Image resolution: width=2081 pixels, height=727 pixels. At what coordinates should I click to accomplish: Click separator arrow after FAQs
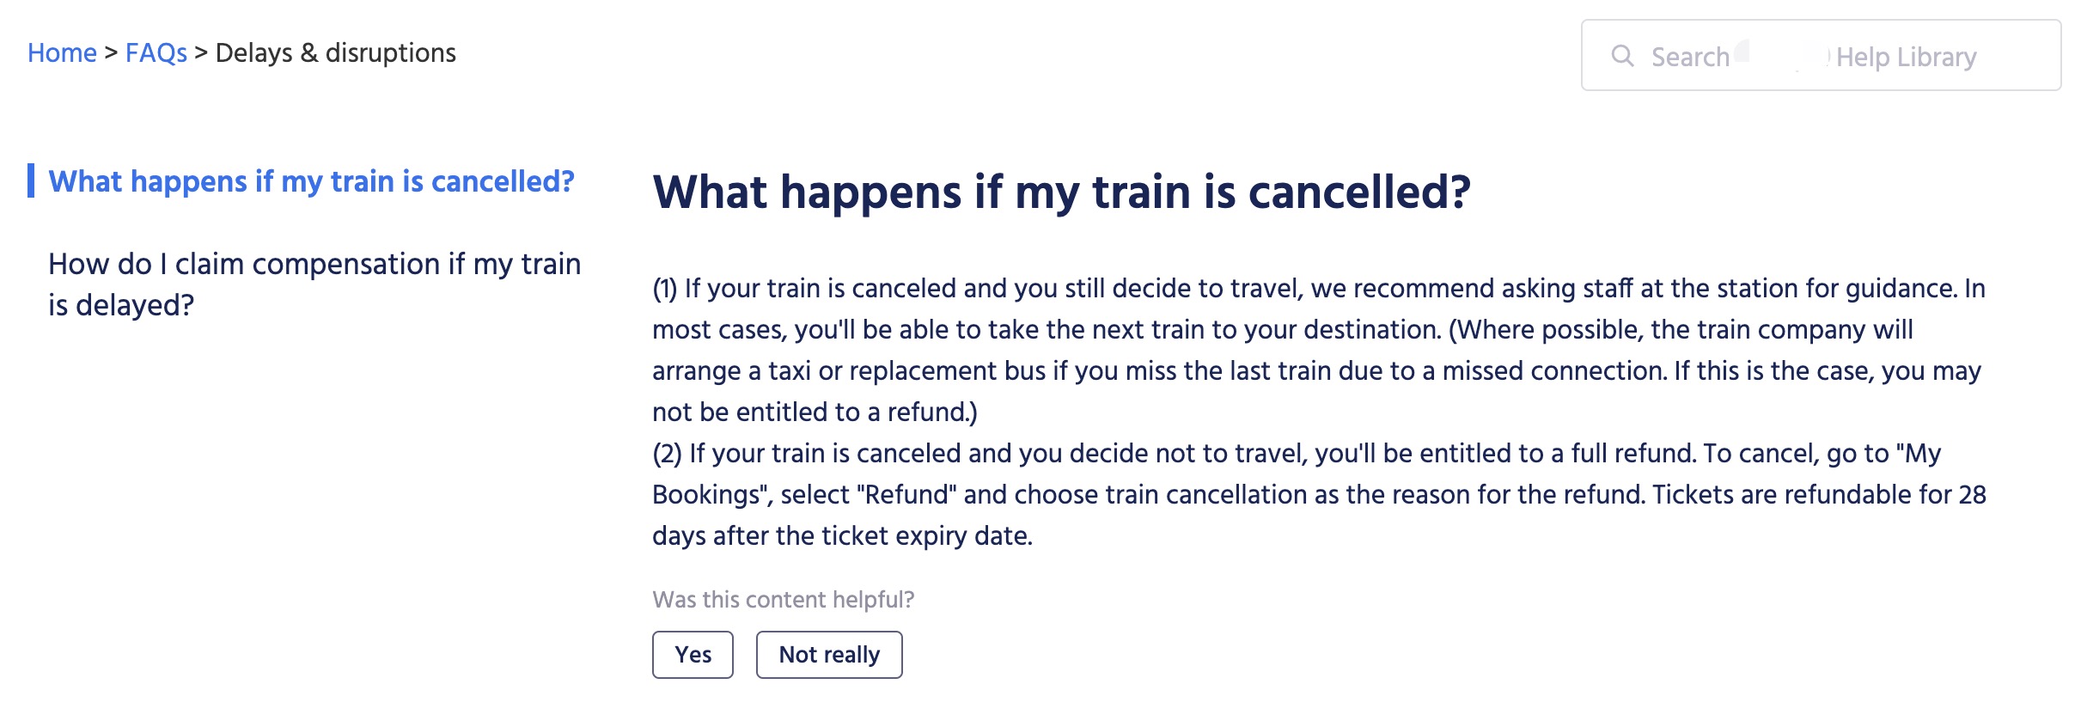click(201, 53)
